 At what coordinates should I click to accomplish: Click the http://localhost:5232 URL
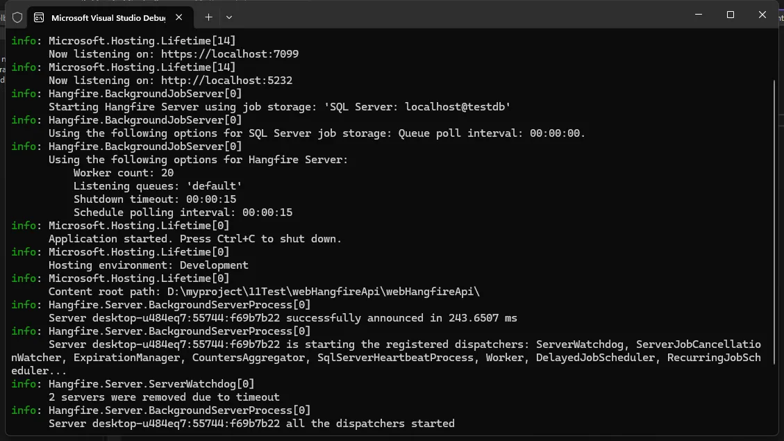point(226,81)
